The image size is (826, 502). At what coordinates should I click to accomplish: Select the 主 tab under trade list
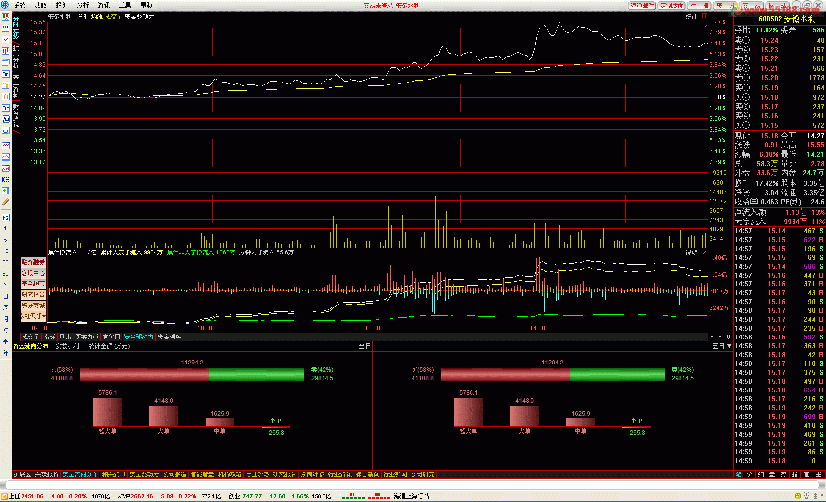[x=818, y=474]
